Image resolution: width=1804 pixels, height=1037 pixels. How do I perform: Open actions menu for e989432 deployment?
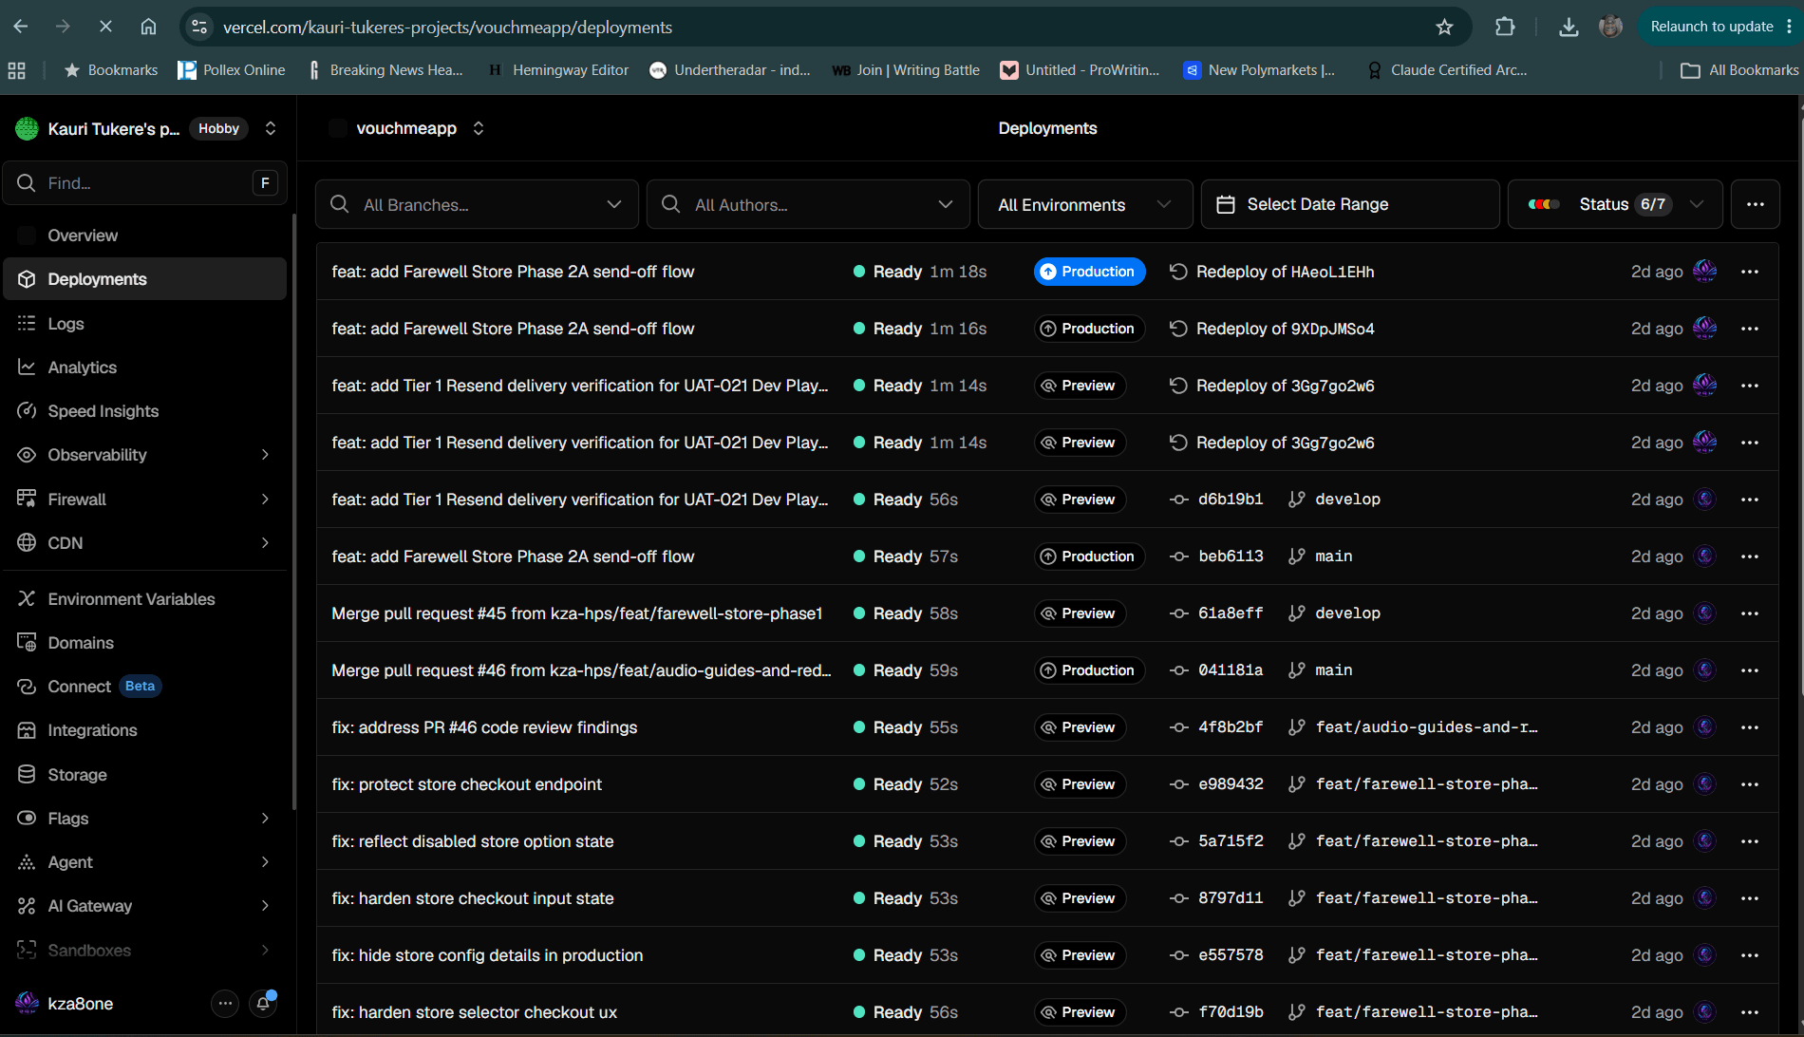click(1750, 784)
